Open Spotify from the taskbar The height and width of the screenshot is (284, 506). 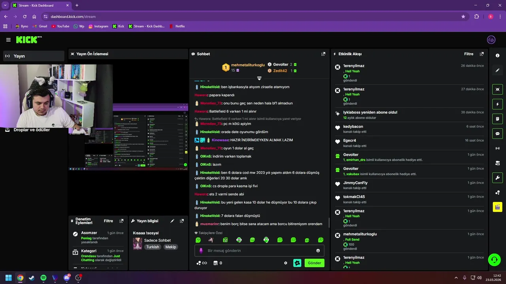pos(43,278)
